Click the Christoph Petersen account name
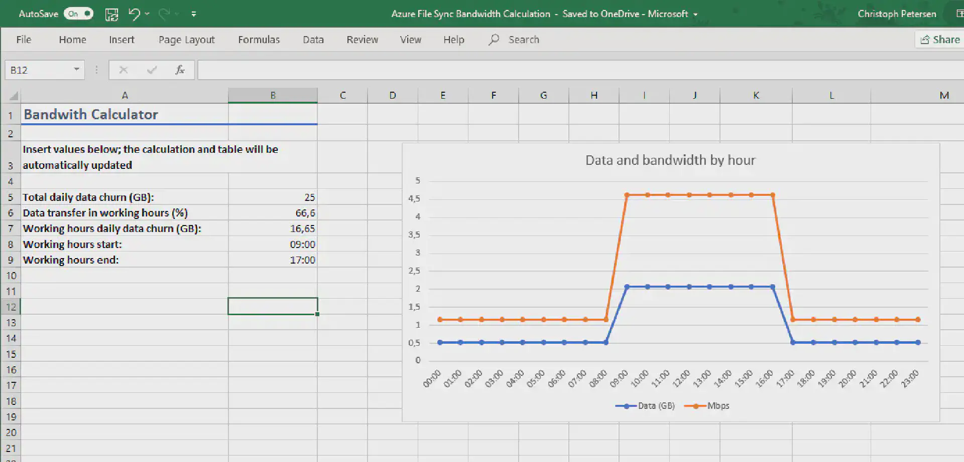This screenshot has width=964, height=462. click(x=897, y=14)
